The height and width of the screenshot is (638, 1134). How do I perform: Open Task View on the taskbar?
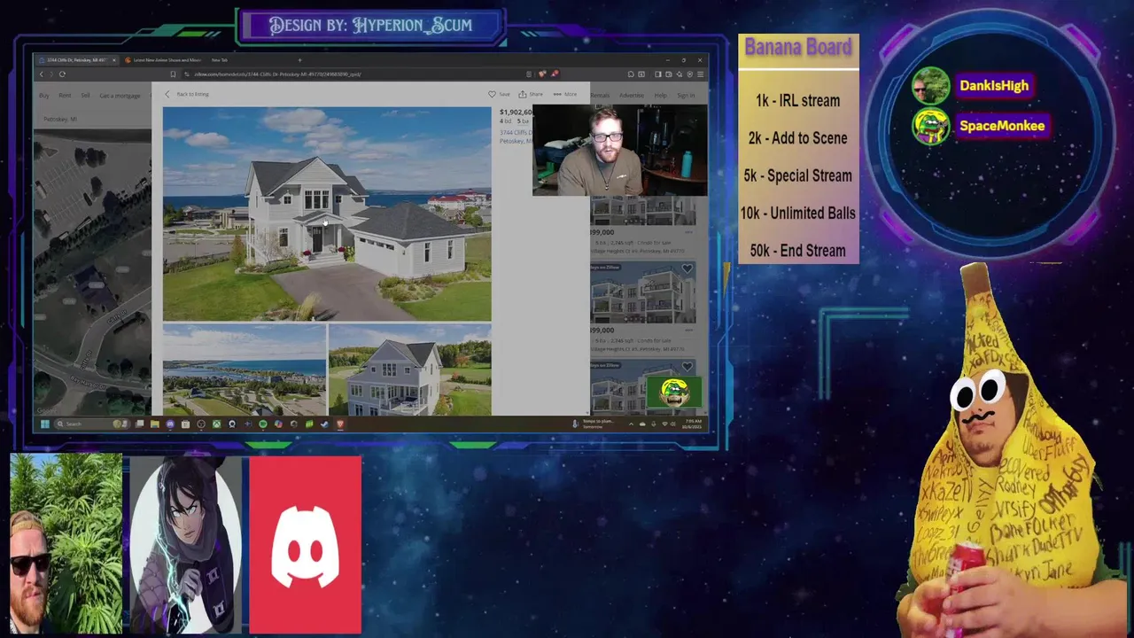click(x=139, y=424)
